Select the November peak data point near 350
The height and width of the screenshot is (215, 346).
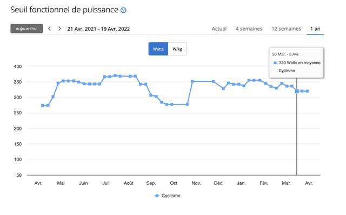pos(192,81)
